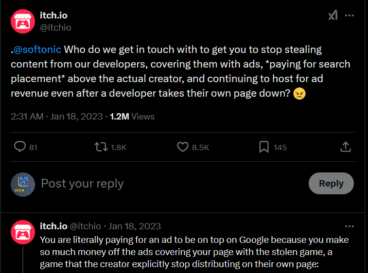The height and width of the screenshot is (273, 368).
Task: Click the share upload icon
Action: [346, 147]
